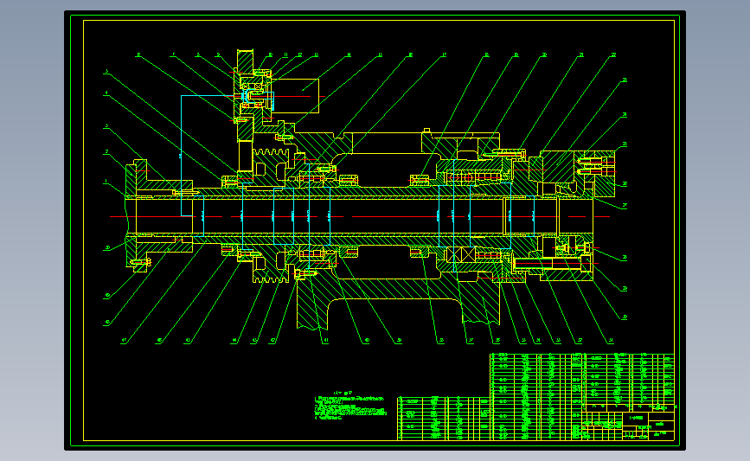750x461 pixels.
Task: Click the green technical notes text block
Action: [x=350, y=406]
